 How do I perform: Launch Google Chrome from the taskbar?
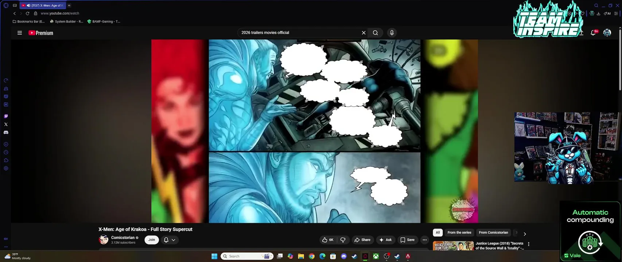point(312,256)
